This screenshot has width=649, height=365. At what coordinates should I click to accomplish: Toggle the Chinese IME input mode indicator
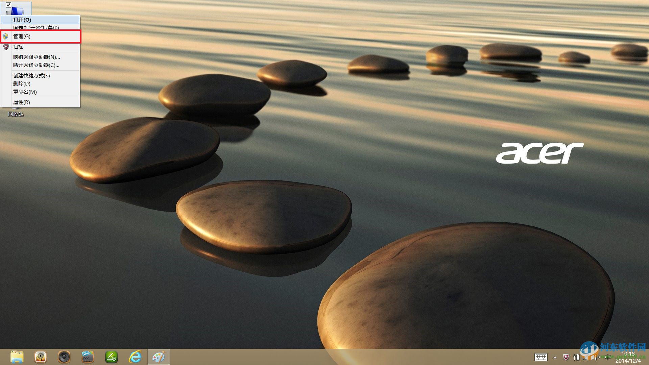pos(608,357)
